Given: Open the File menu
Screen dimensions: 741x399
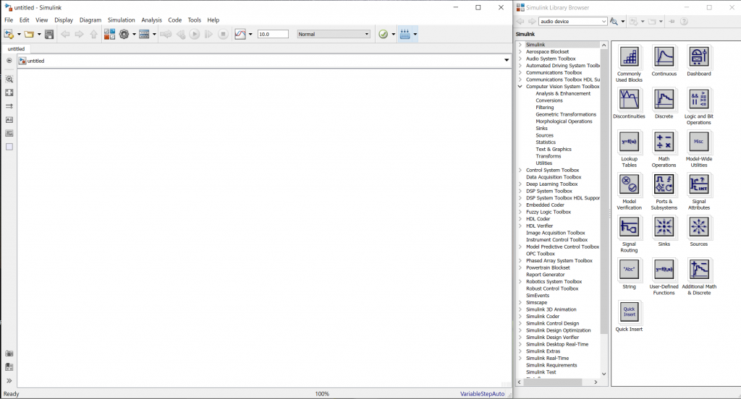Looking at the screenshot, I should coord(9,20).
